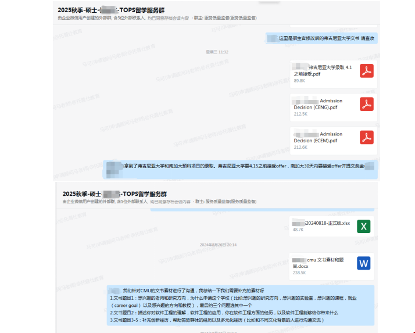Click the Excel icon for 20240818-正式版.xlsx
The width and height of the screenshot is (415, 333).
(363, 226)
